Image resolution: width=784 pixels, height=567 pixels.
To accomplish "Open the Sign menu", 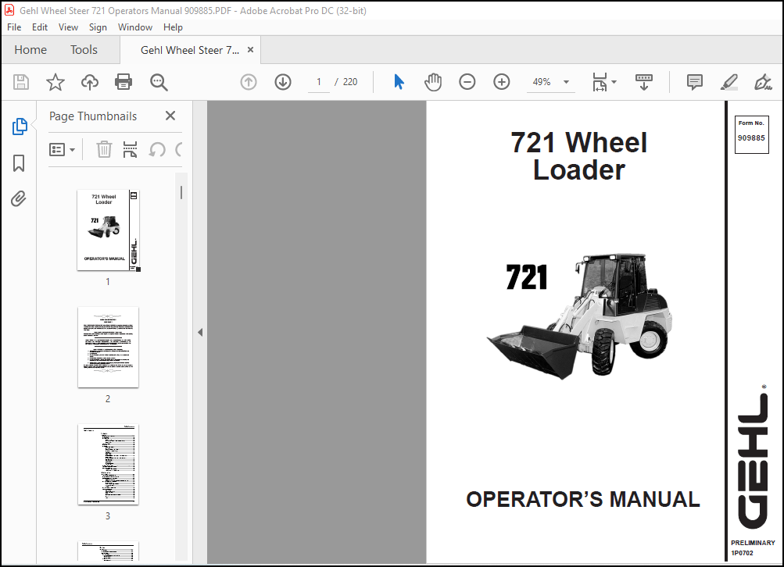I will coord(98,27).
